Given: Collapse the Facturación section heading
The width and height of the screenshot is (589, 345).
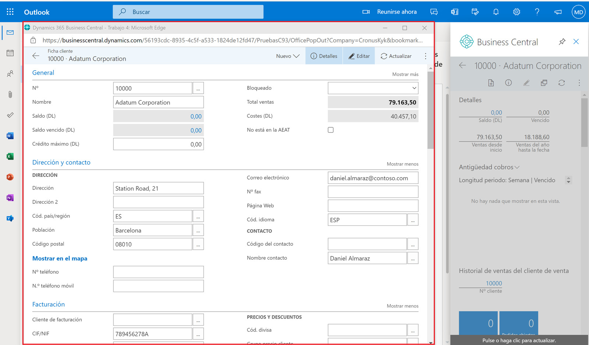Looking at the screenshot, I should click(48, 305).
